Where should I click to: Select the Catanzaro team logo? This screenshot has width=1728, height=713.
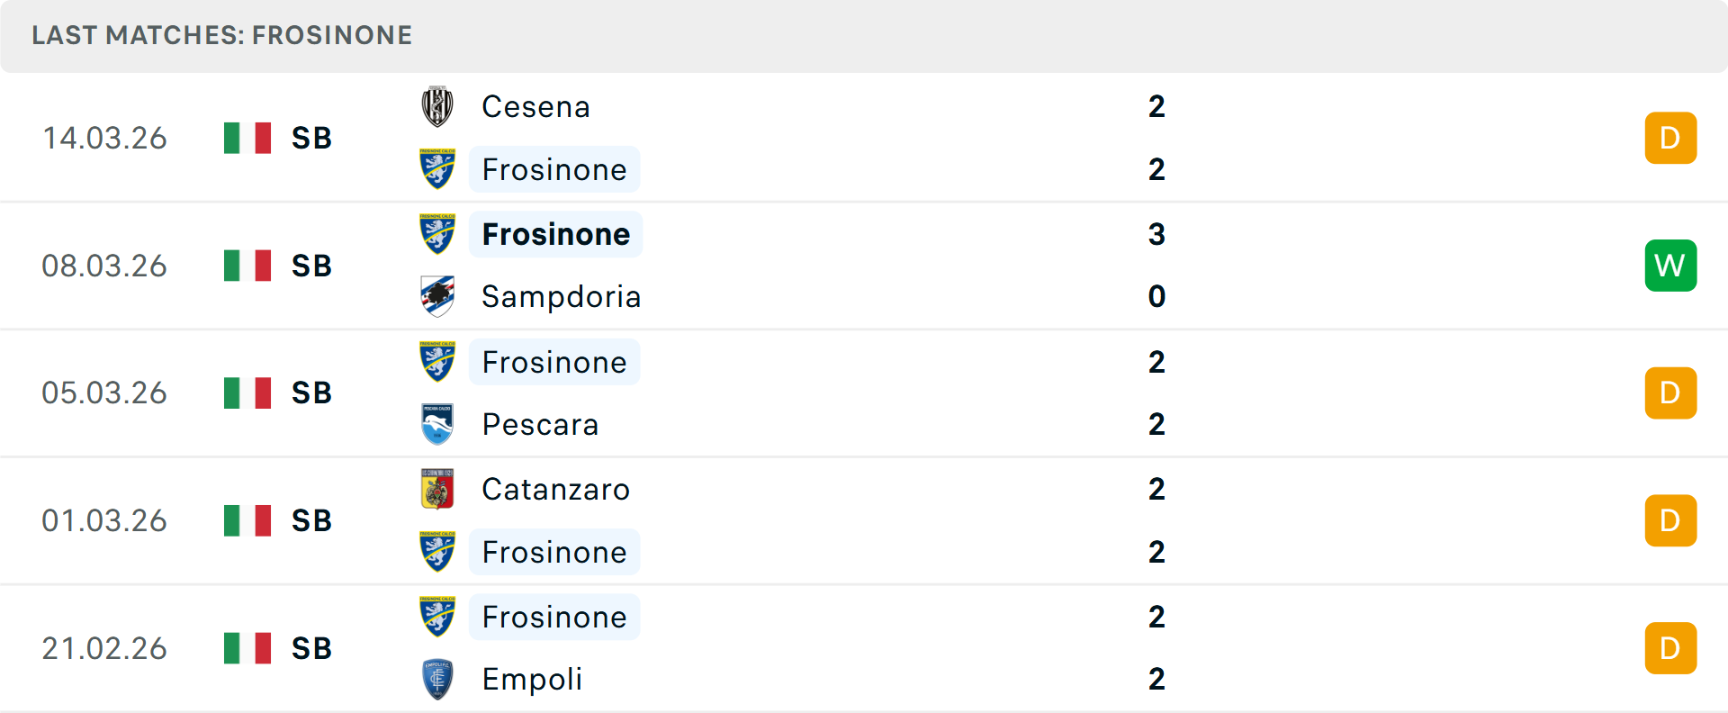point(436,489)
